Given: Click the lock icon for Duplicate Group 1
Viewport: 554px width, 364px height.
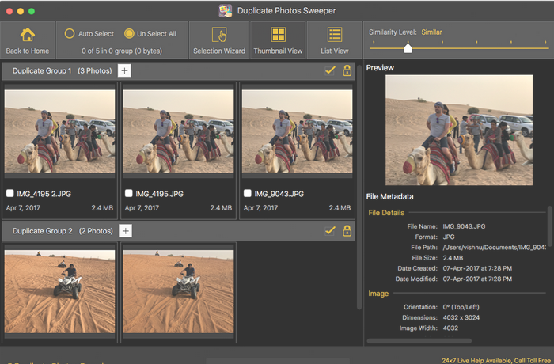Looking at the screenshot, I should [x=347, y=71].
